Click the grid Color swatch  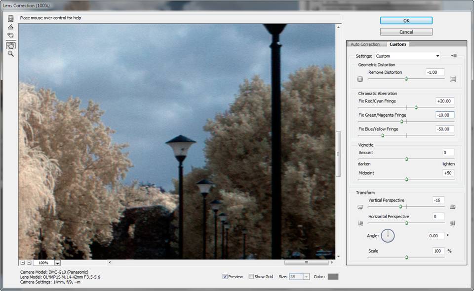click(333, 277)
